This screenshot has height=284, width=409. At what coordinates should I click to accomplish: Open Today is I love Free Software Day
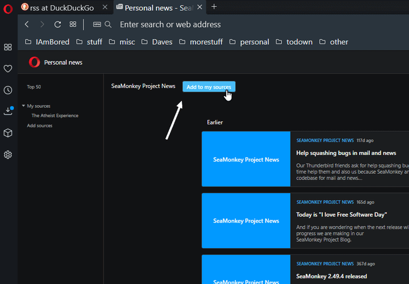tap(342, 215)
